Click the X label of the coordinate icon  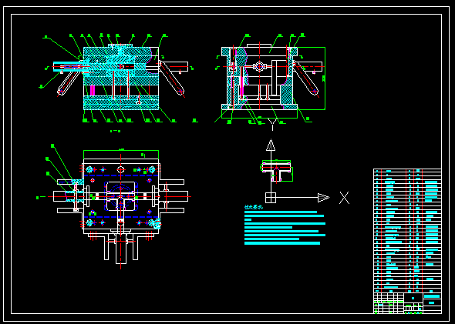pyautogui.click(x=345, y=198)
